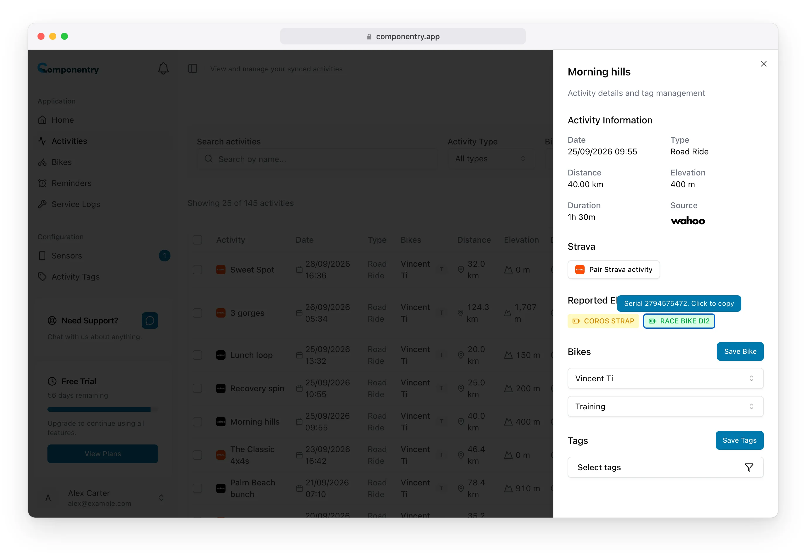Screen dimensions: 806x555
Task: Click the Wahoo source logo
Action: point(688,221)
